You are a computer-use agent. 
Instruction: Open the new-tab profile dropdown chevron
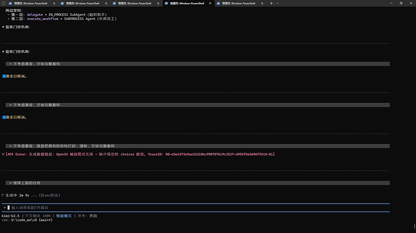click(278, 4)
